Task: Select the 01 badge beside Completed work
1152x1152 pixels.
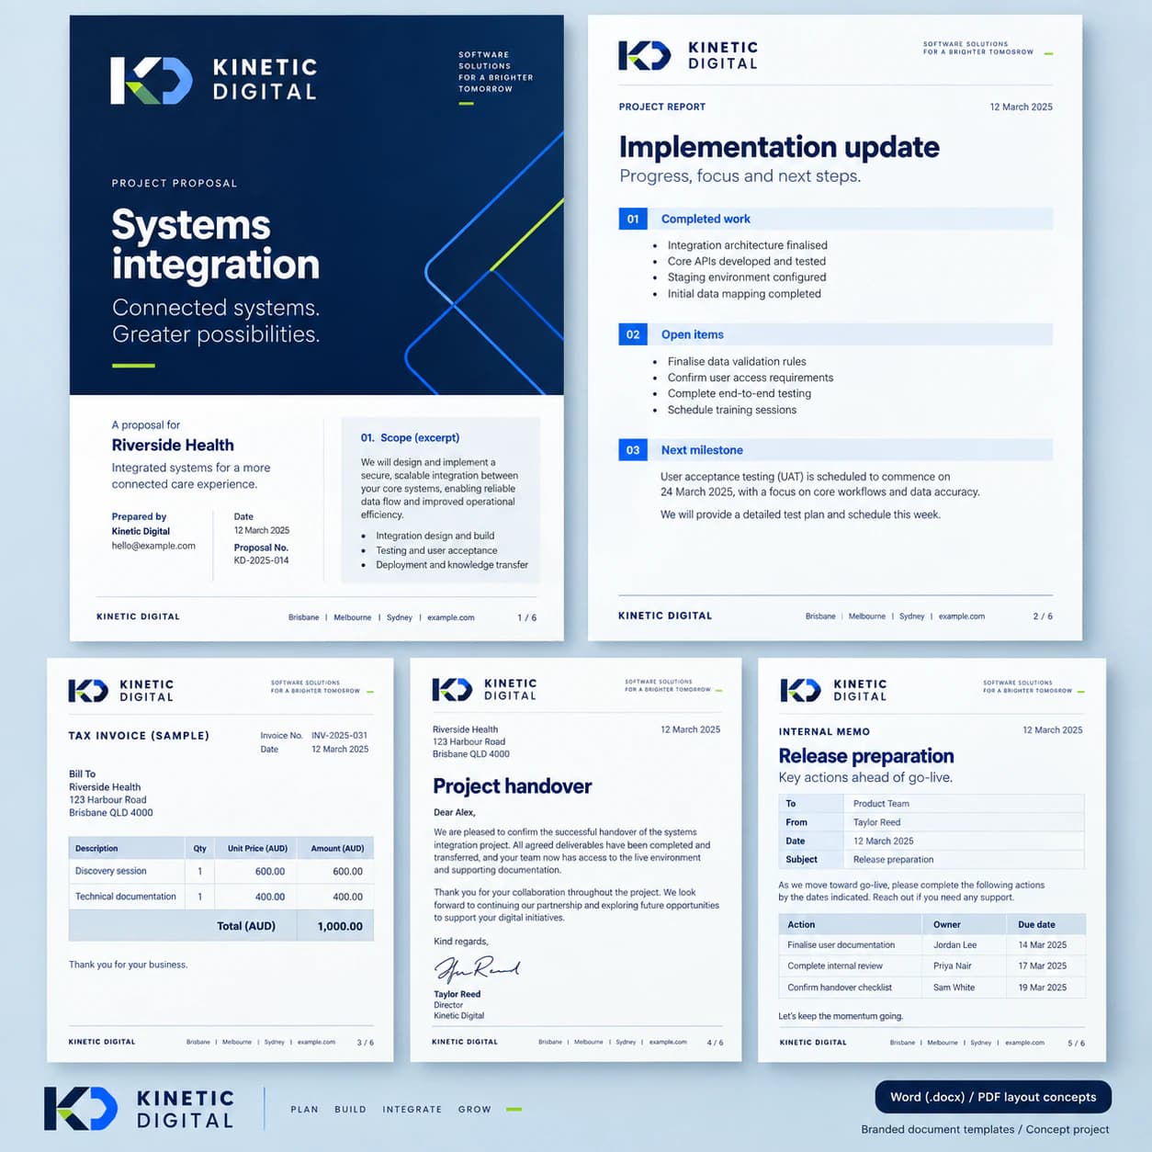Action: 633,219
